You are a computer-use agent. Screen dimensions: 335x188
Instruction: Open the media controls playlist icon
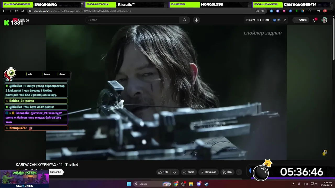coord(319,11)
